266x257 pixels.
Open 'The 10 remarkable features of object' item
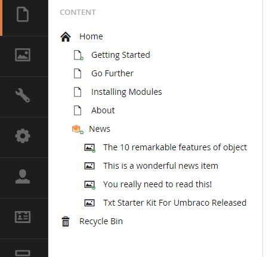175,147
